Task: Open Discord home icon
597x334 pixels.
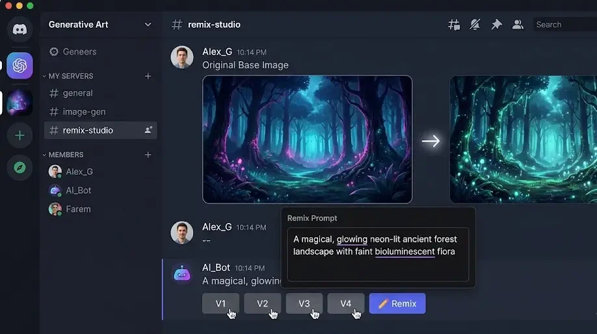Action: (x=20, y=29)
